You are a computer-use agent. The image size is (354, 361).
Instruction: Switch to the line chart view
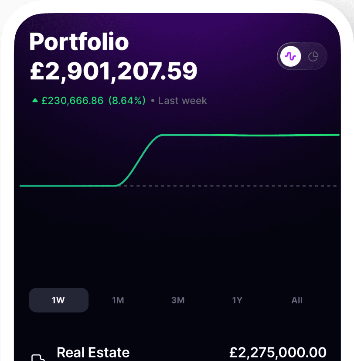[x=291, y=56]
